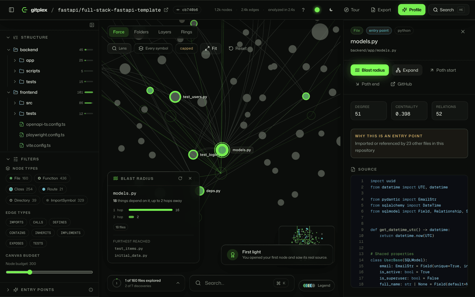Image resolution: width=475 pixels, height=297 pixels.
Task: Switch to the Rings layout tab
Action: (186, 32)
